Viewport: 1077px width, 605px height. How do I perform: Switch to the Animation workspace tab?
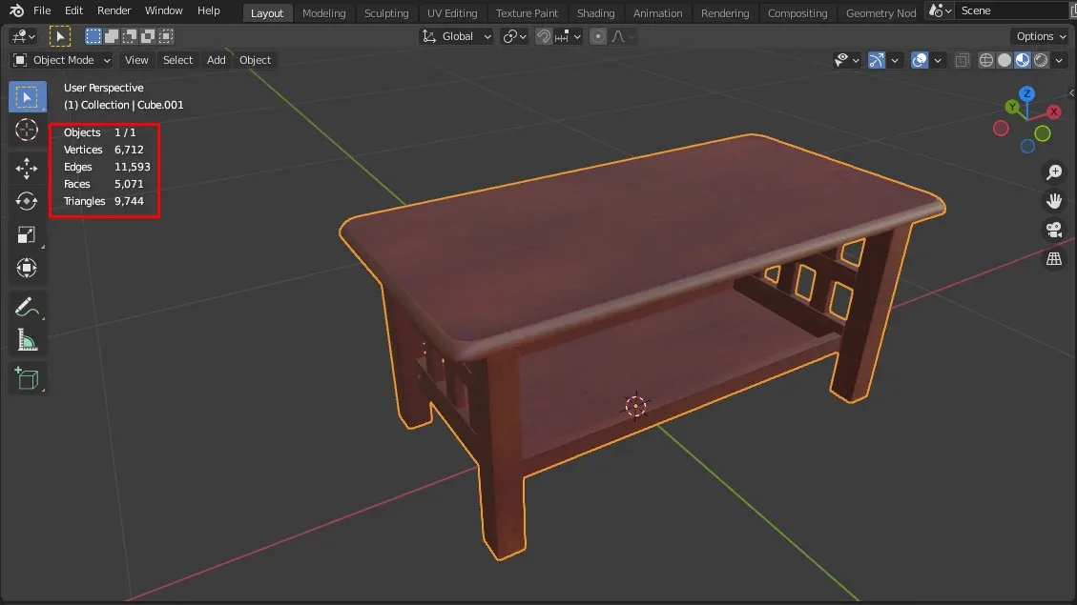[x=657, y=13]
